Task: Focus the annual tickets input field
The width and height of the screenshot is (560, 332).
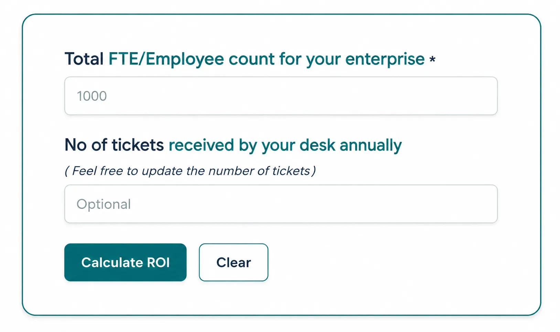Action: (281, 204)
